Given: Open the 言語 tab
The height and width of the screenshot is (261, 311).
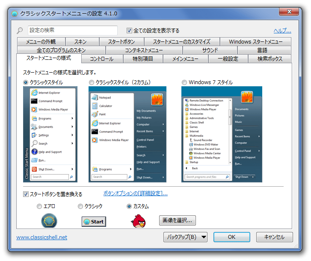Looking at the screenshot, I should point(264,50).
